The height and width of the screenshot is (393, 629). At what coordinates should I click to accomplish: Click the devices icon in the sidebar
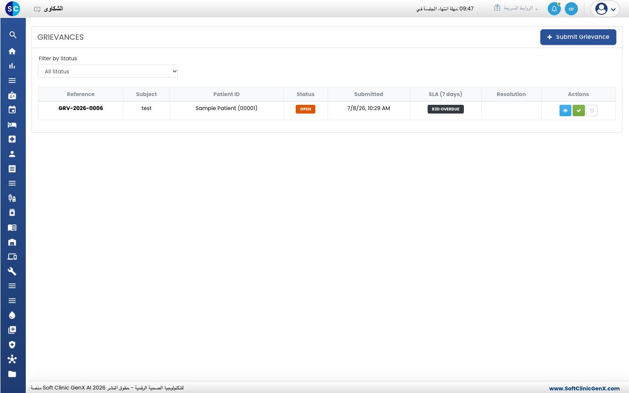coord(12,257)
